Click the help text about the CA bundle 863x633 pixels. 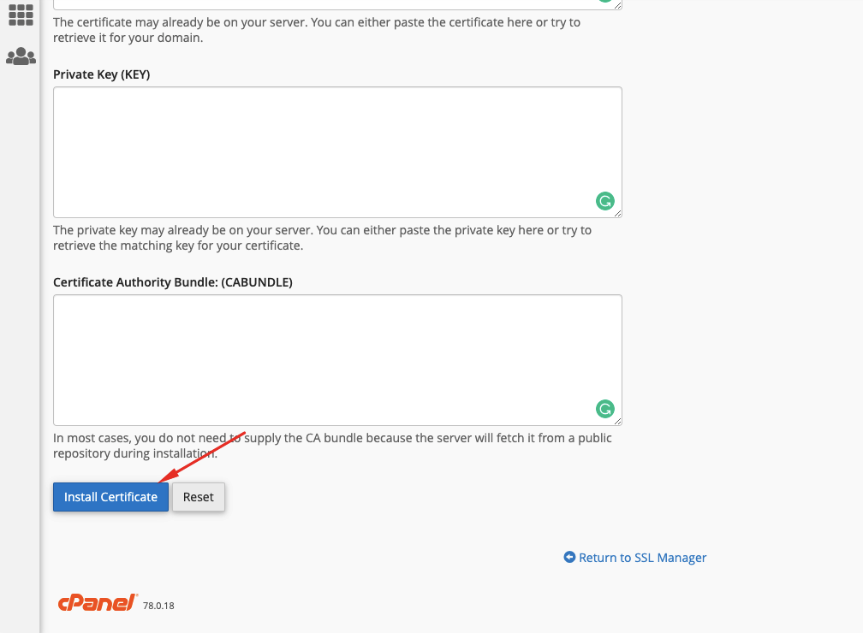coord(332,446)
